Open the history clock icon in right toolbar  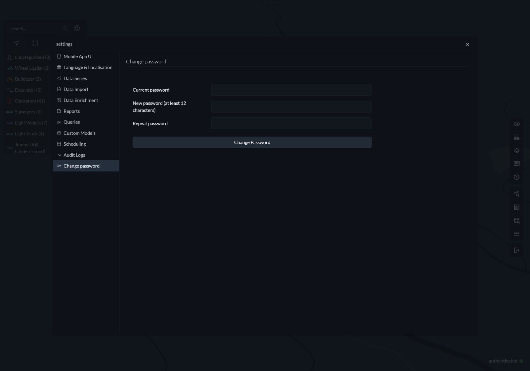pos(517,177)
